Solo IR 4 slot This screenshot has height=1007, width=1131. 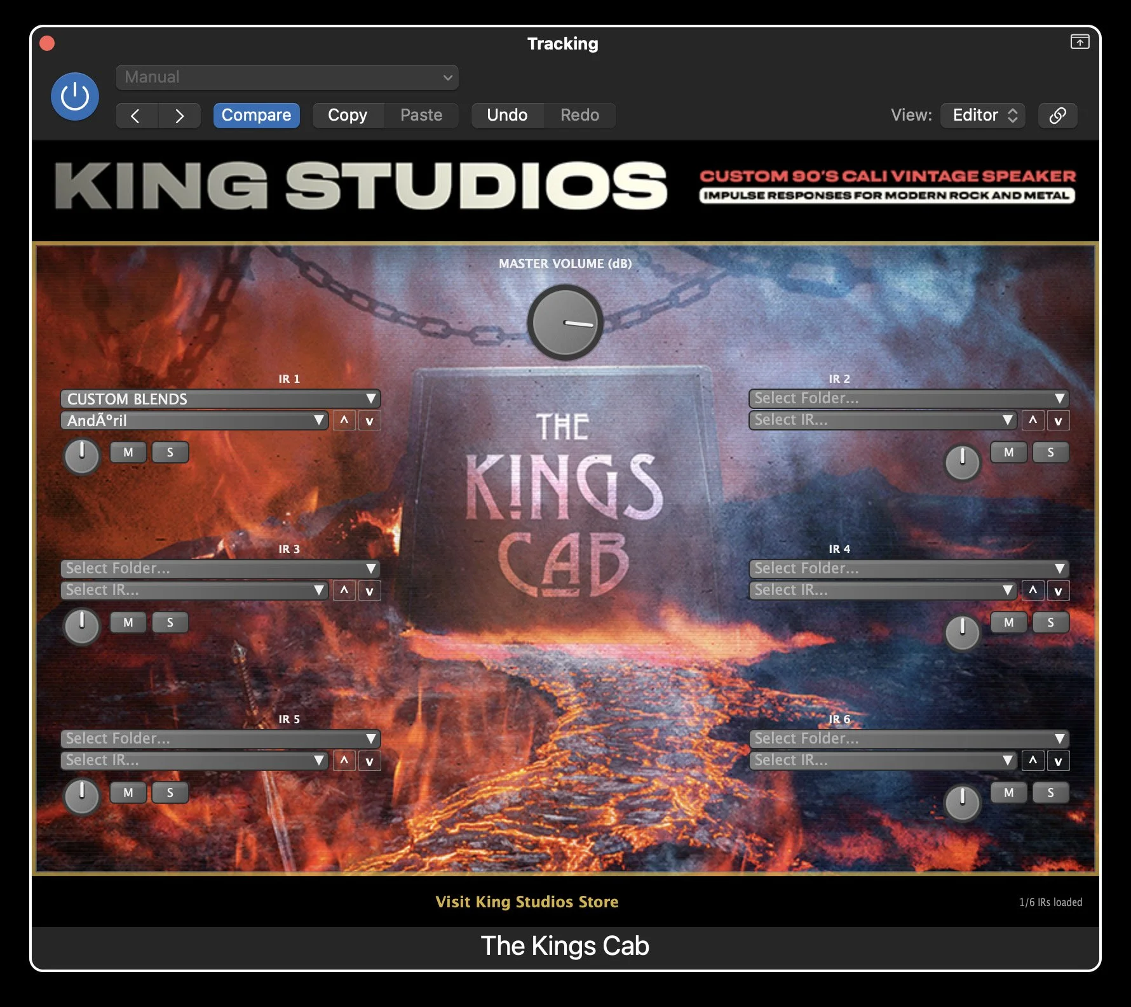(1050, 622)
